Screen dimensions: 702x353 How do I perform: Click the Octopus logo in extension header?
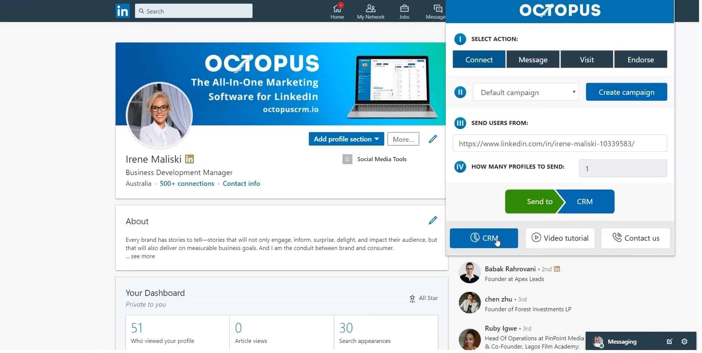coord(560,10)
